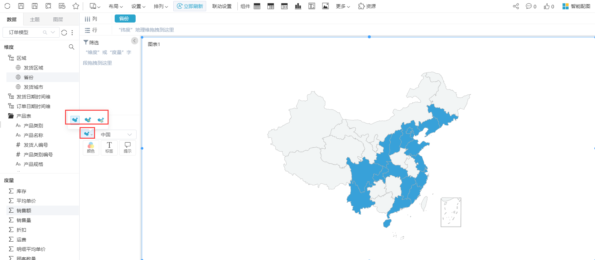Open the 设置 menu

tap(138, 6)
